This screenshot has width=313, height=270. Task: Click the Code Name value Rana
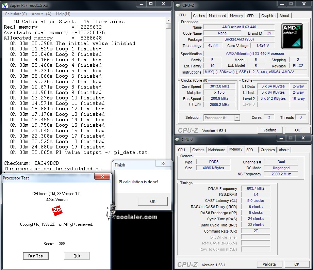pos(222,33)
